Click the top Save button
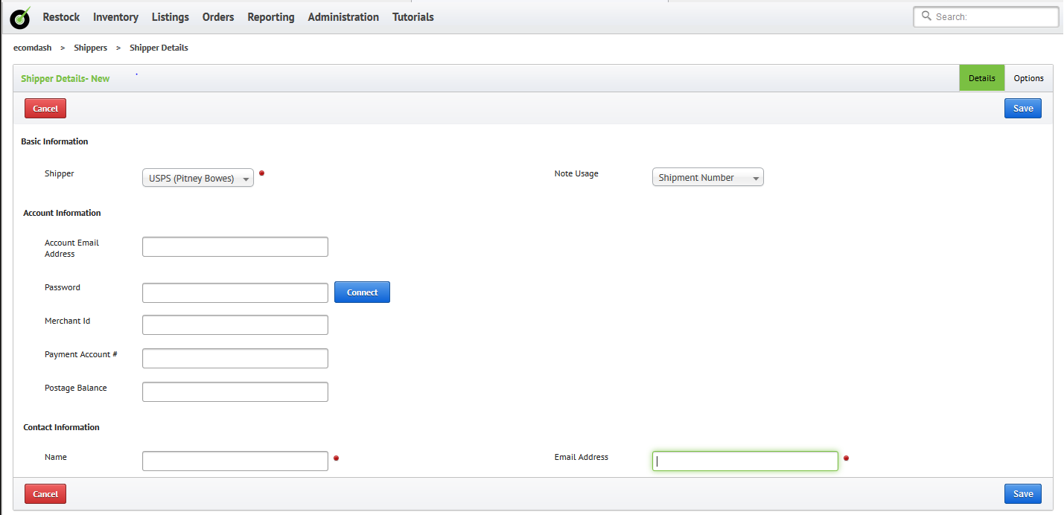Viewport: 1064px width, 515px height. tap(1023, 109)
